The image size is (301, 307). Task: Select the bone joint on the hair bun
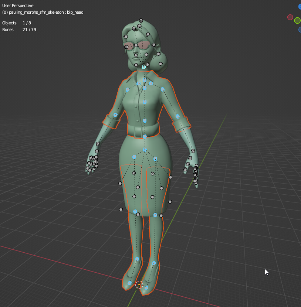(x=160, y=64)
